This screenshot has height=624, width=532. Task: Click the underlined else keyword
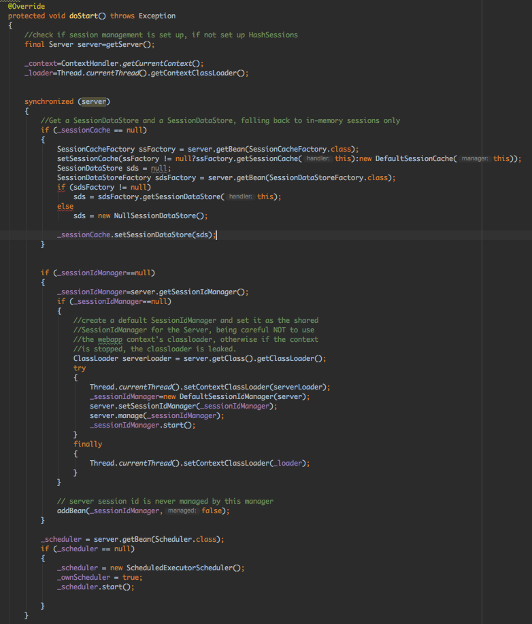coord(65,206)
